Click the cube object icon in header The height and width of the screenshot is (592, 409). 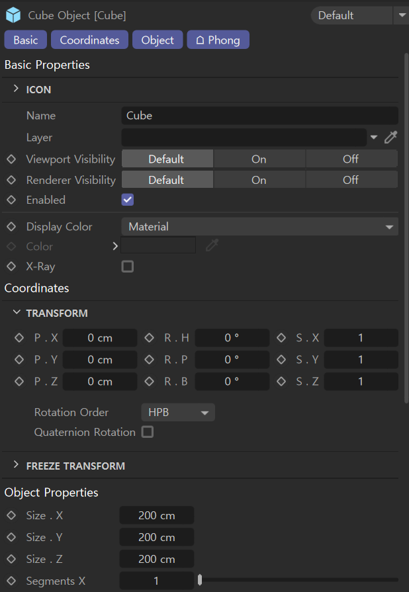tap(13, 15)
